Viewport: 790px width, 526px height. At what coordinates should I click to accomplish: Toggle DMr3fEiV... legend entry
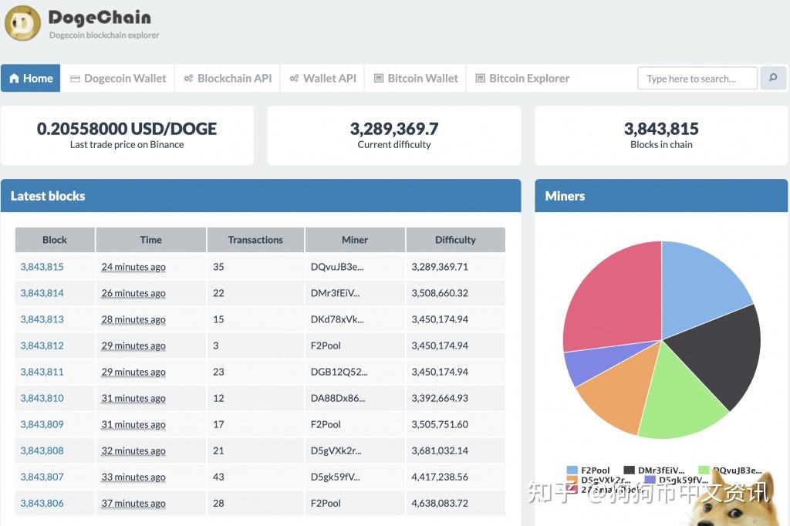coord(654,470)
